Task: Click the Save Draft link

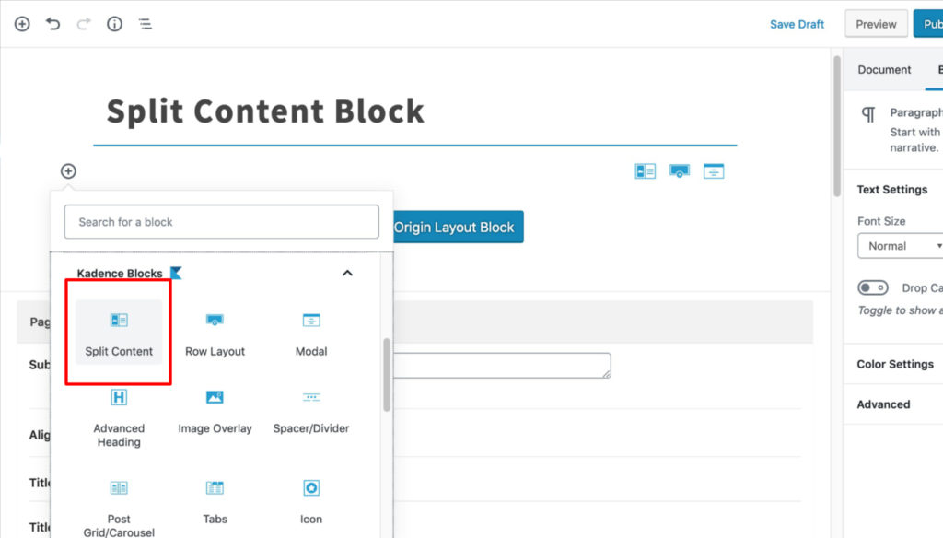Action: pos(797,24)
